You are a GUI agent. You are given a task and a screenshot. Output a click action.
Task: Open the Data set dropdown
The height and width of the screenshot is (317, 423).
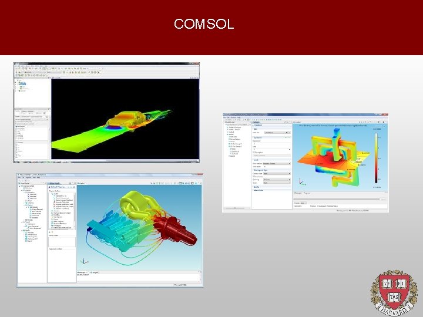(x=276, y=132)
